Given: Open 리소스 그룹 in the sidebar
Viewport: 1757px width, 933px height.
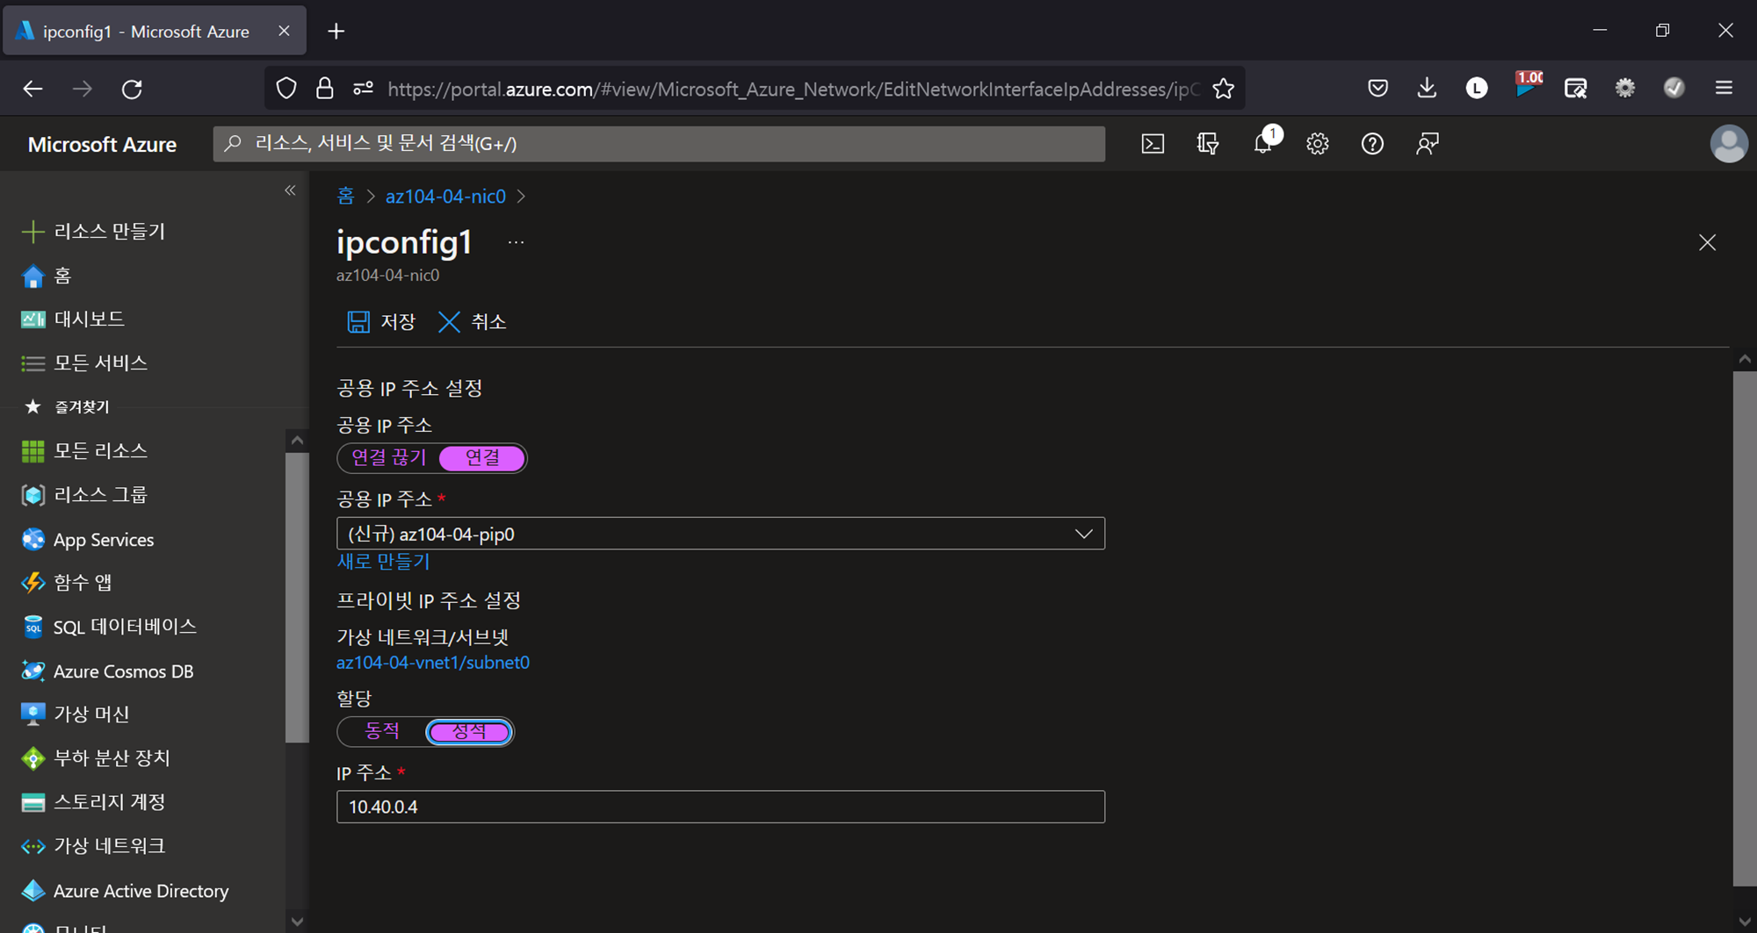Looking at the screenshot, I should [83, 494].
